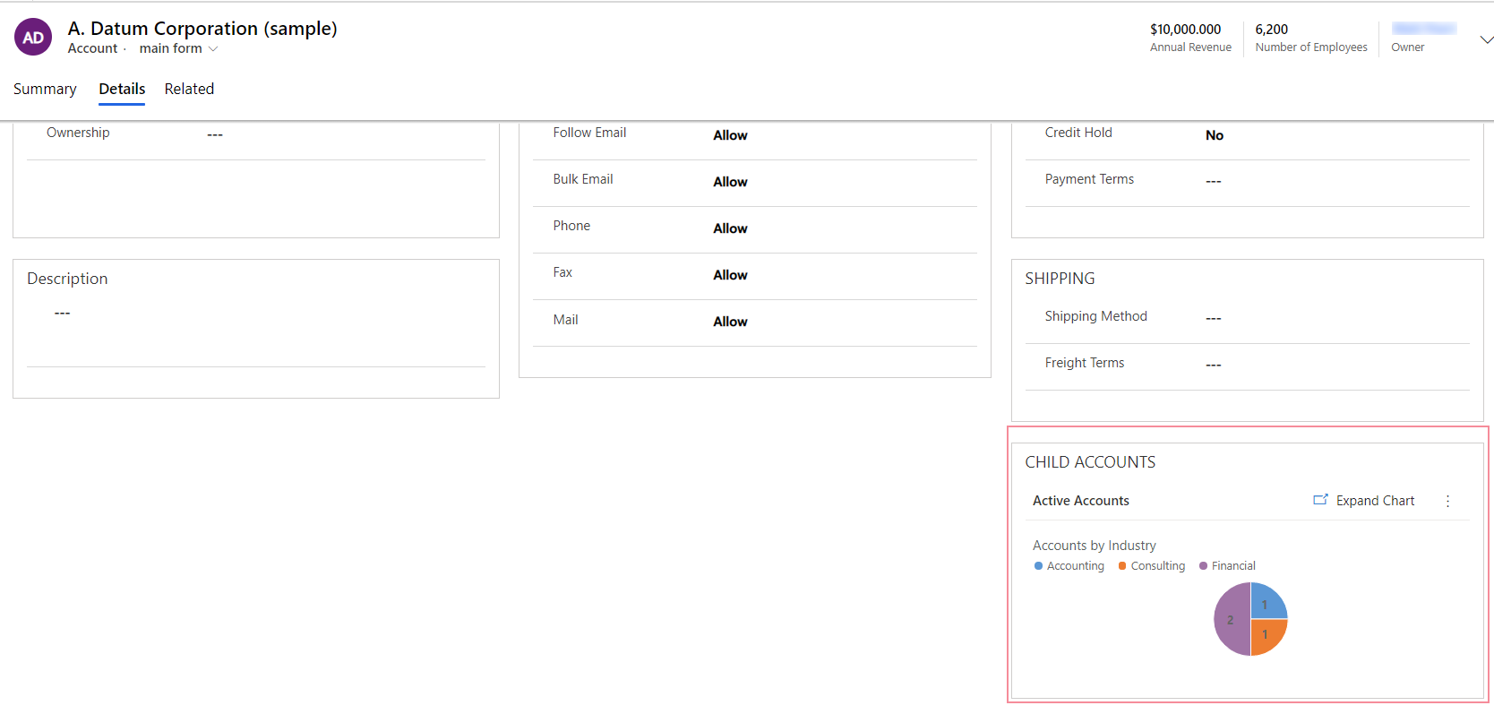Toggle the Credit Hold No value

click(x=1214, y=135)
